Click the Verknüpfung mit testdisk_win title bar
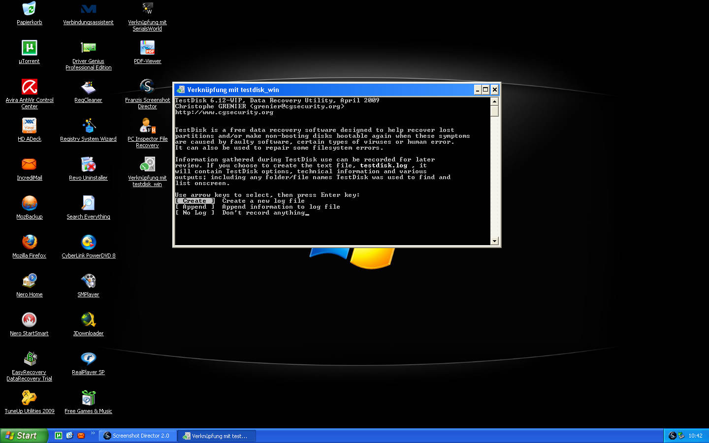This screenshot has height=443, width=709. click(x=325, y=90)
